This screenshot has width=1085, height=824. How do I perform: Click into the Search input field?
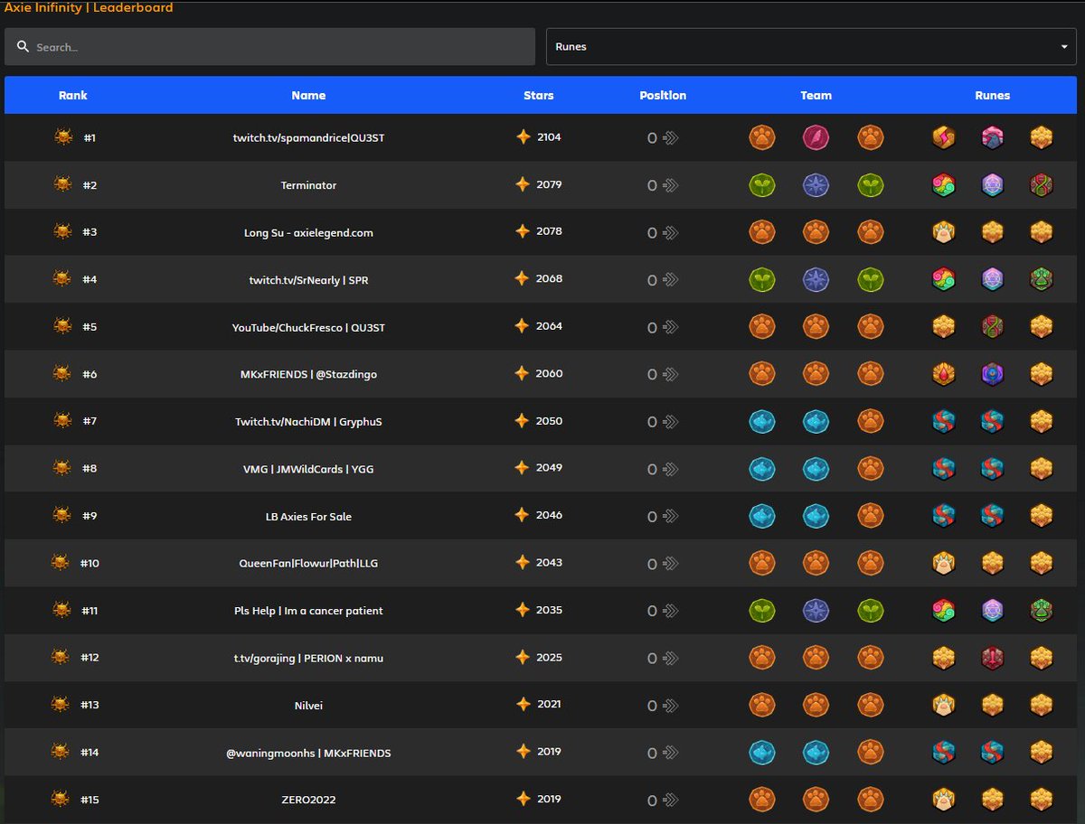click(269, 47)
